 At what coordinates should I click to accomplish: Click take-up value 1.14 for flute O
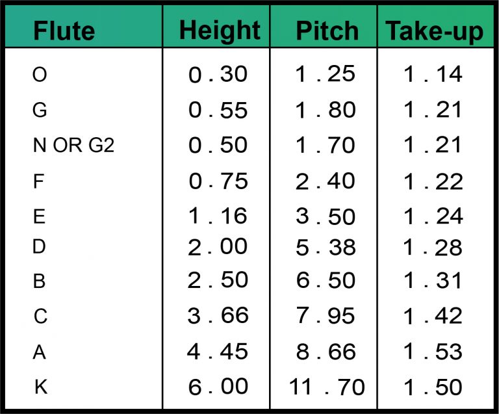[433, 75]
